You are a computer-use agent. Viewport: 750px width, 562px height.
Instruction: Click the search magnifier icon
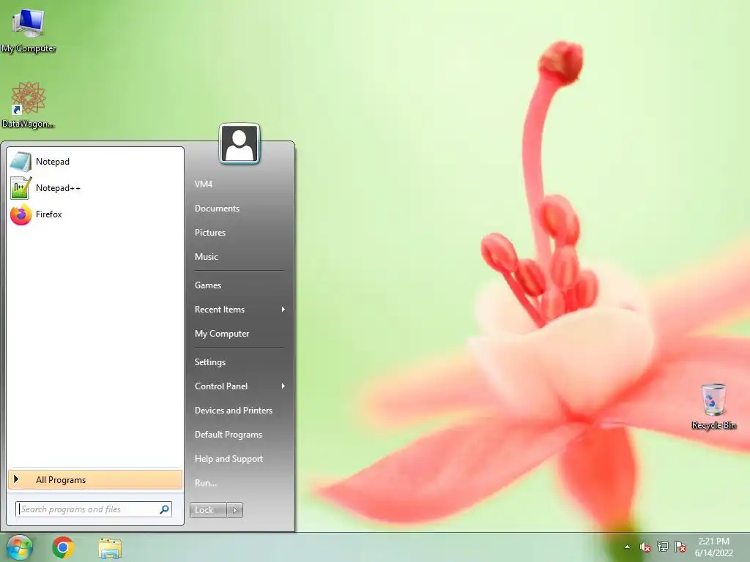[x=165, y=509]
